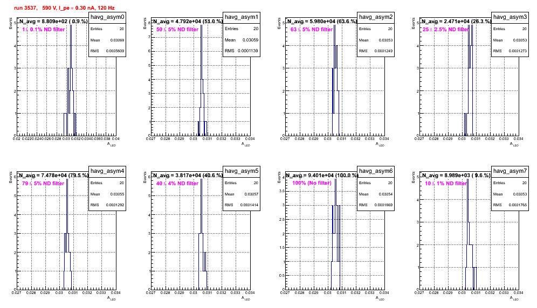Click the histogram peak in the havg_asym7 plot
Screen dimensions: 537x308
tap(467, 179)
